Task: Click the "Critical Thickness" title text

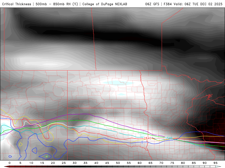Action: [x=17, y=4]
